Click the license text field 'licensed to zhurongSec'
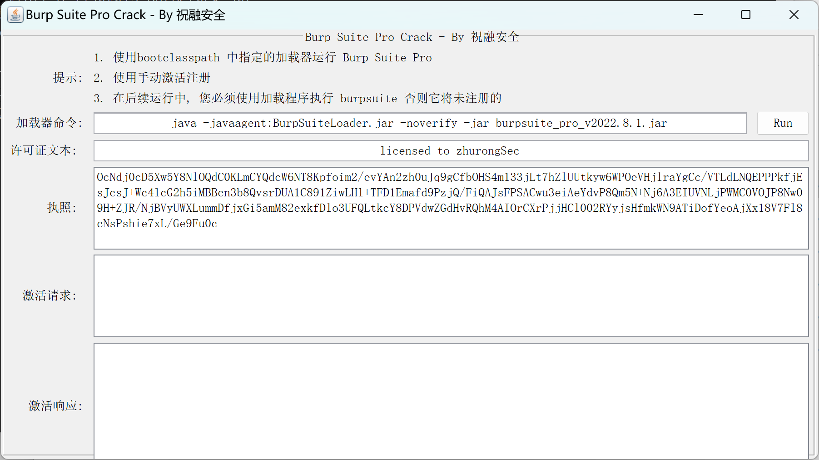 [451, 150]
